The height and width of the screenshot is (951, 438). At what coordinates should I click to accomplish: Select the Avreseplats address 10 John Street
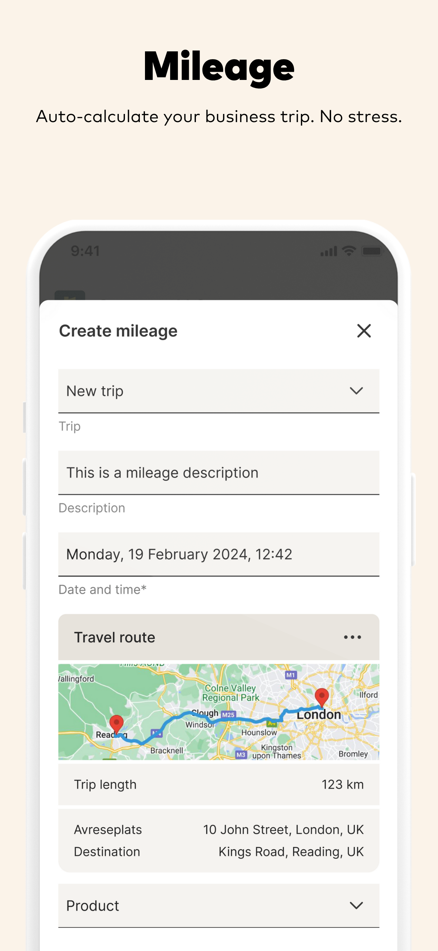[283, 830]
